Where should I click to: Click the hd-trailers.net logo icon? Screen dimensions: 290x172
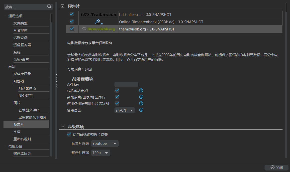(x=98, y=14)
